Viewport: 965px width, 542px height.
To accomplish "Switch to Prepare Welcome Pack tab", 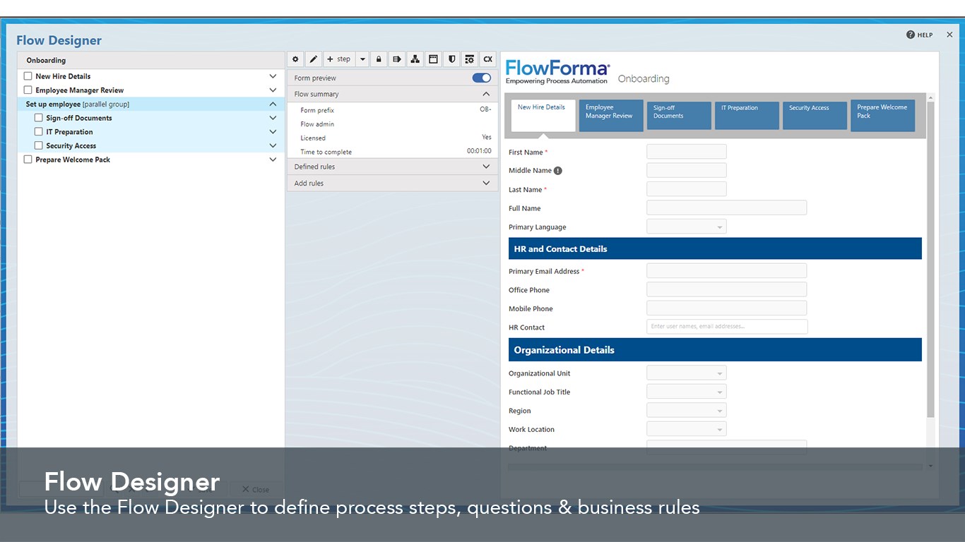I will [x=882, y=116].
